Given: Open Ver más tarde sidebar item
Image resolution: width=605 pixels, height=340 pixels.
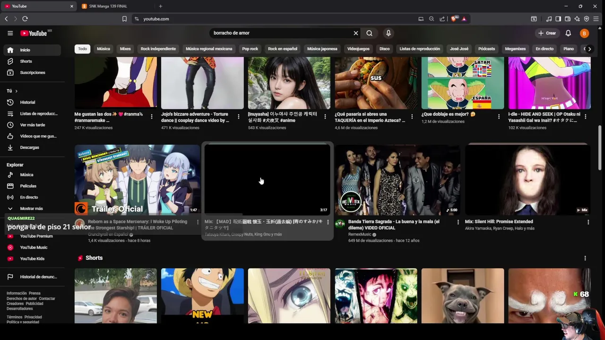Looking at the screenshot, I should (32, 125).
